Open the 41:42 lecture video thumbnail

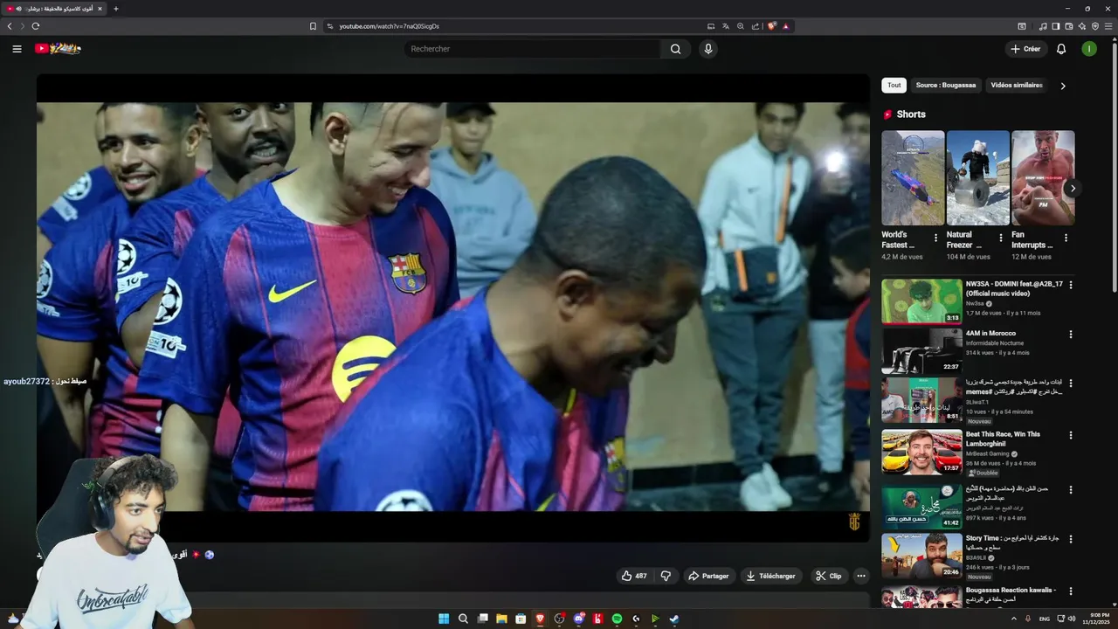tap(921, 508)
